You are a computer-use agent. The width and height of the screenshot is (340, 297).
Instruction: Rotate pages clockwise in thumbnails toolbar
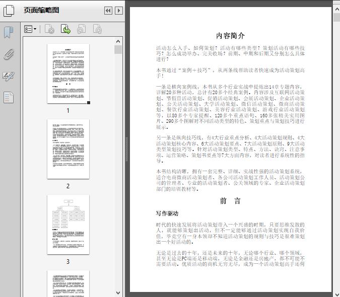(97, 30)
